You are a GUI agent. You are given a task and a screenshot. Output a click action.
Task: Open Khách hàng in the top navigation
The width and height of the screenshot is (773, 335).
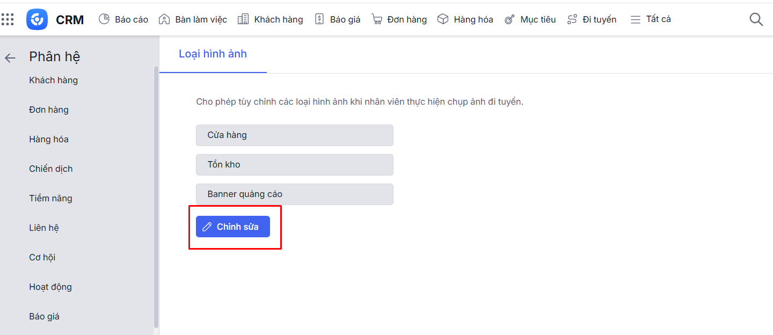click(271, 20)
